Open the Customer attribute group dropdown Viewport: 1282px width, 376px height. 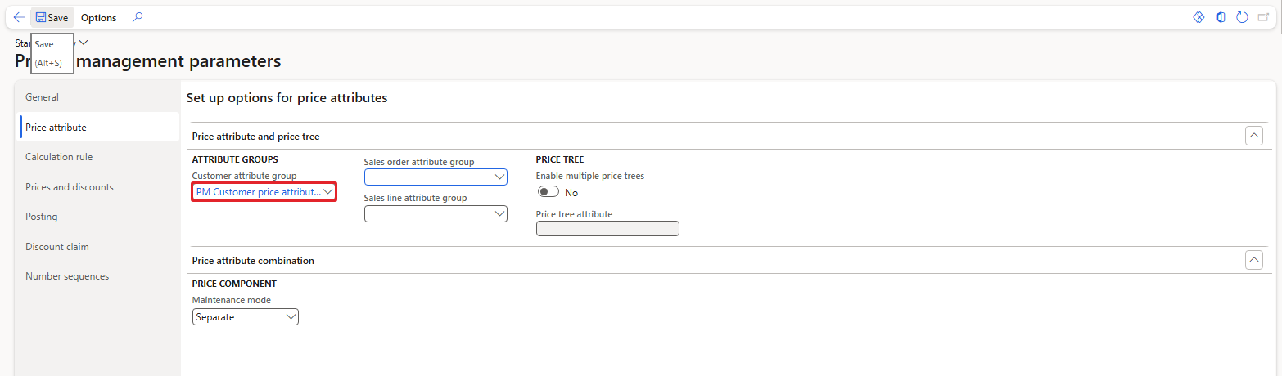pos(328,191)
